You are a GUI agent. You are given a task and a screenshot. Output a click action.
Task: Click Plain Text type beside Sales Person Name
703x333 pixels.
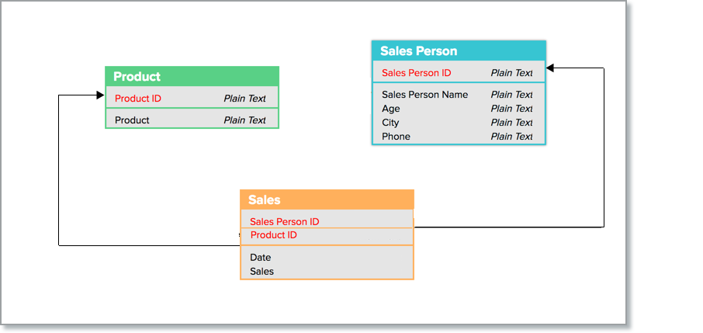[511, 95]
